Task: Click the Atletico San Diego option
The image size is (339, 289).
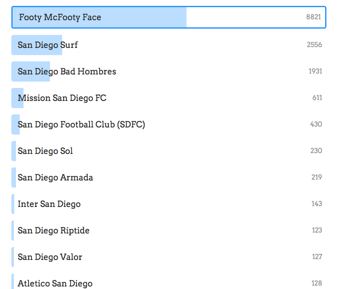Action: pos(55,283)
